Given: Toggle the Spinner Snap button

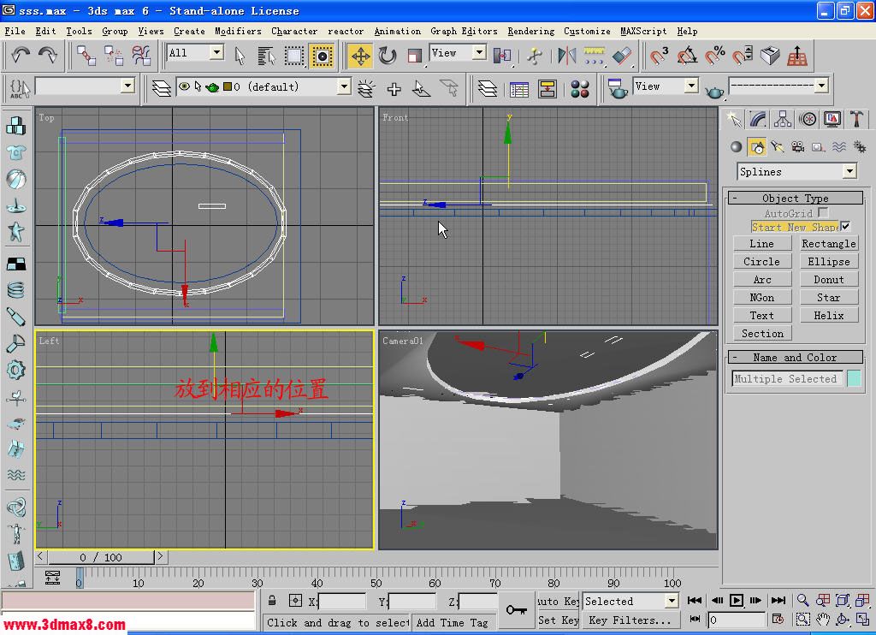Looking at the screenshot, I should pyautogui.click(x=743, y=56).
